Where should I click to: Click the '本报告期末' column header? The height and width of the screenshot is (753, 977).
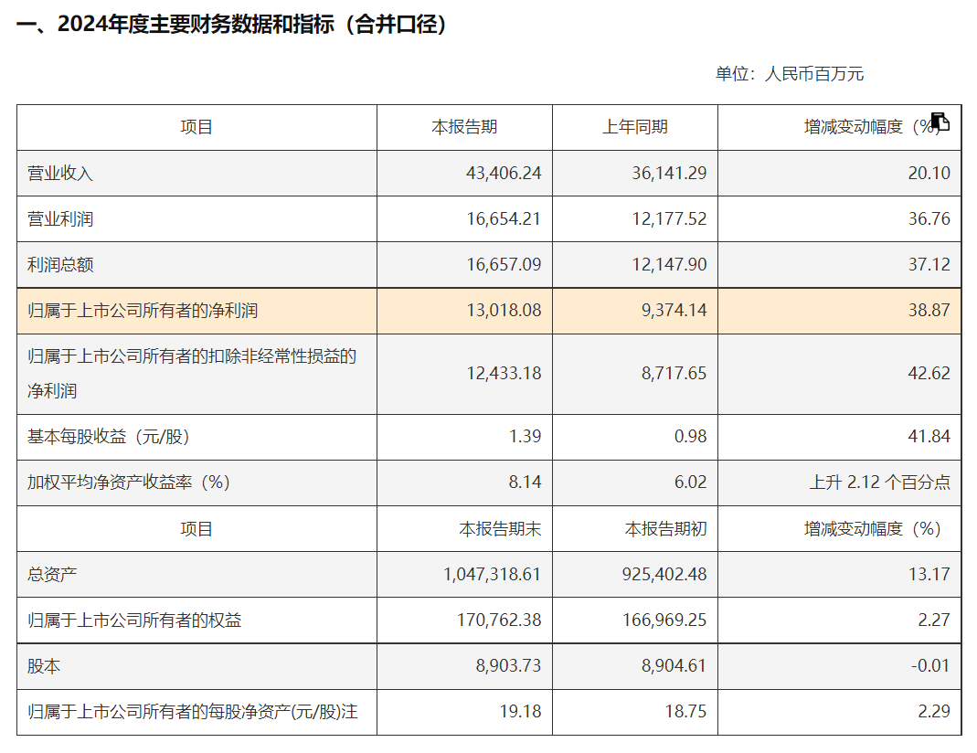pos(500,529)
